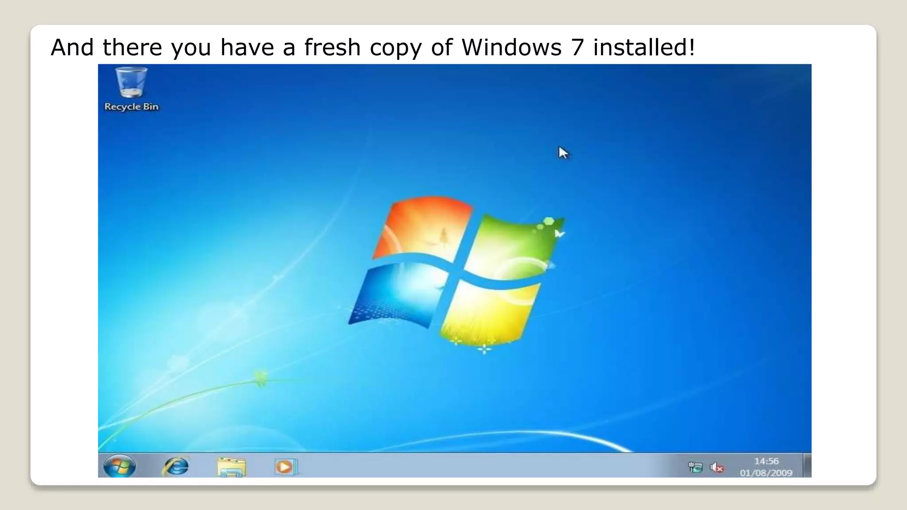This screenshot has height=510, width=907.
Task: Launch Windows Media Player from taskbar
Action: click(286, 467)
